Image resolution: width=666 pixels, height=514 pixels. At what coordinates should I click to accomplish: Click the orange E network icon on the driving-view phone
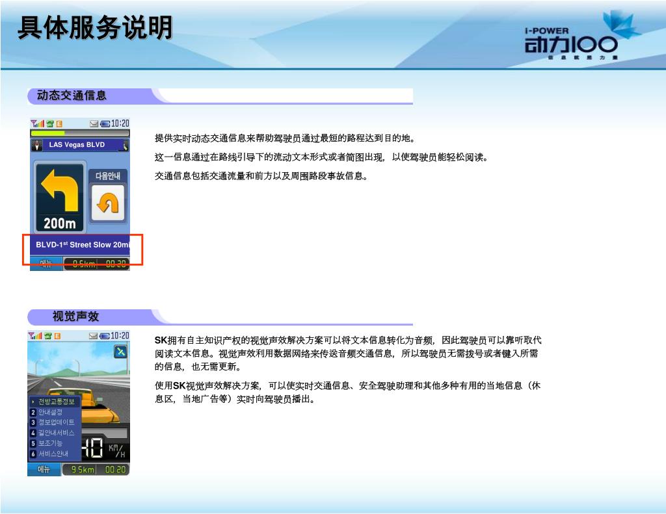point(57,336)
